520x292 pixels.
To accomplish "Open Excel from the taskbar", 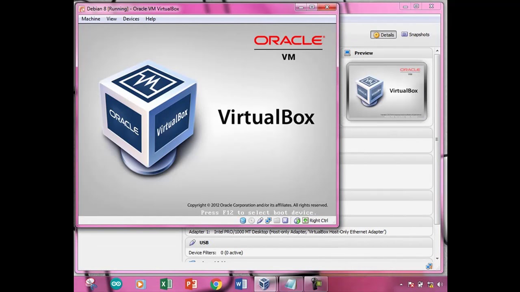I will 166,284.
